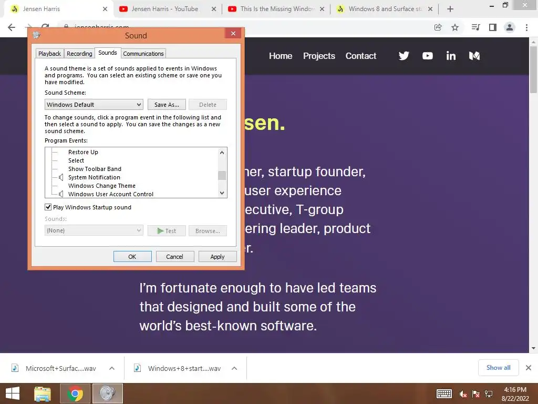Click the Browse button
538x404 pixels.
click(208, 231)
